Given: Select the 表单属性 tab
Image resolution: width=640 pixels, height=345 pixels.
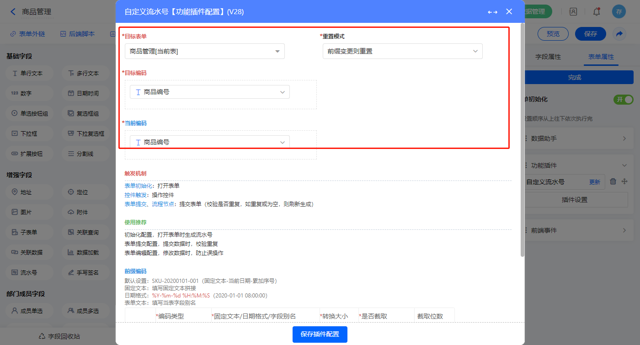Looking at the screenshot, I should click(601, 57).
